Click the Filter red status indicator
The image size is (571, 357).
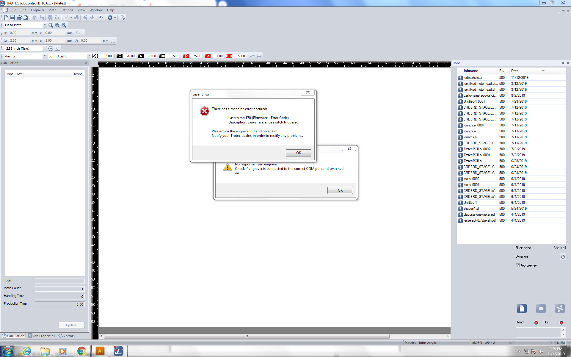pyautogui.click(x=561, y=323)
